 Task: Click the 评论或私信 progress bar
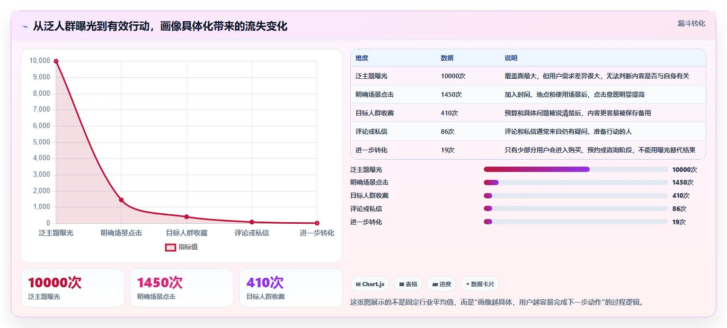tap(575, 209)
